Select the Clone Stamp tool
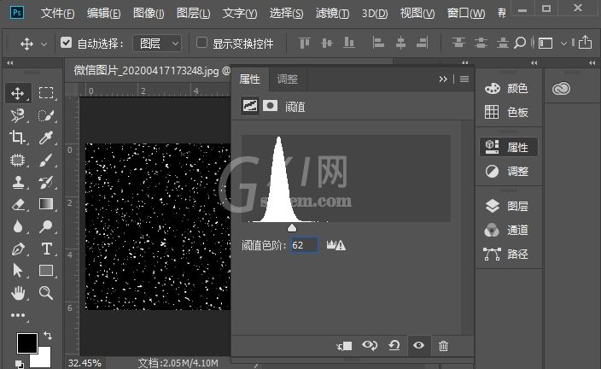The height and width of the screenshot is (369, 601). (x=18, y=182)
